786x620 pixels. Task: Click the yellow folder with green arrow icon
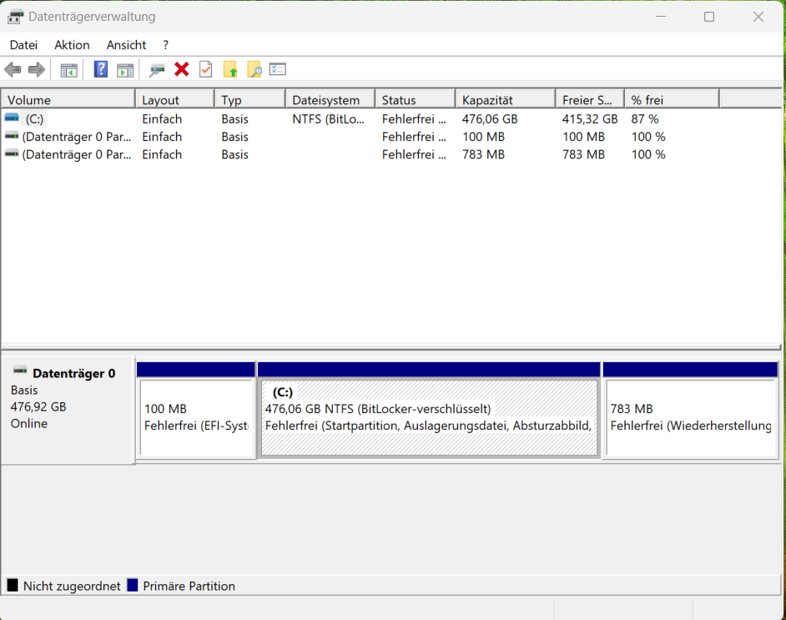(230, 69)
